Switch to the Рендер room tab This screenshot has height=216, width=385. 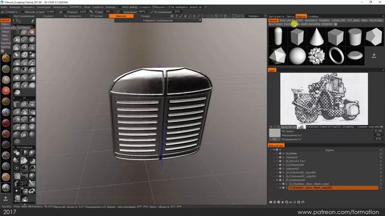click(146, 16)
